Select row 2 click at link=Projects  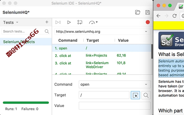pyautogui.click(x=101, y=55)
